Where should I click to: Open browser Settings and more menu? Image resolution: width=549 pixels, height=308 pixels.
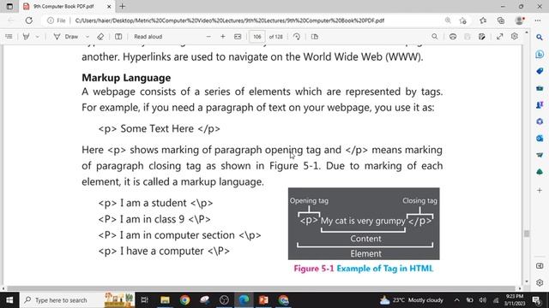click(538, 21)
